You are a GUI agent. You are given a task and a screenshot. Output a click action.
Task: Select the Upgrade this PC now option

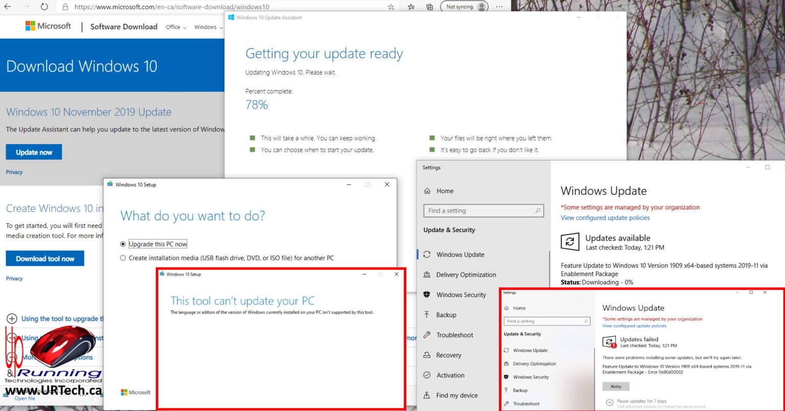pyautogui.click(x=123, y=244)
